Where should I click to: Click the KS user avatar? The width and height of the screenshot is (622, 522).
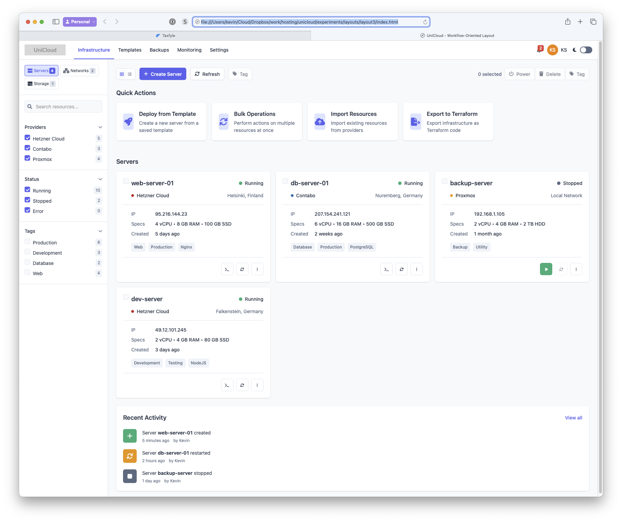point(552,50)
